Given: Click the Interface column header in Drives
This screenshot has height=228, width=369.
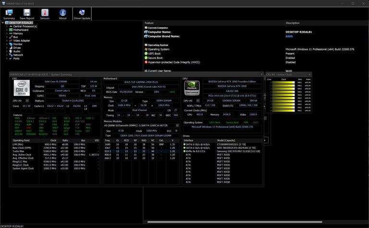Looking at the screenshot, I should [199, 140].
